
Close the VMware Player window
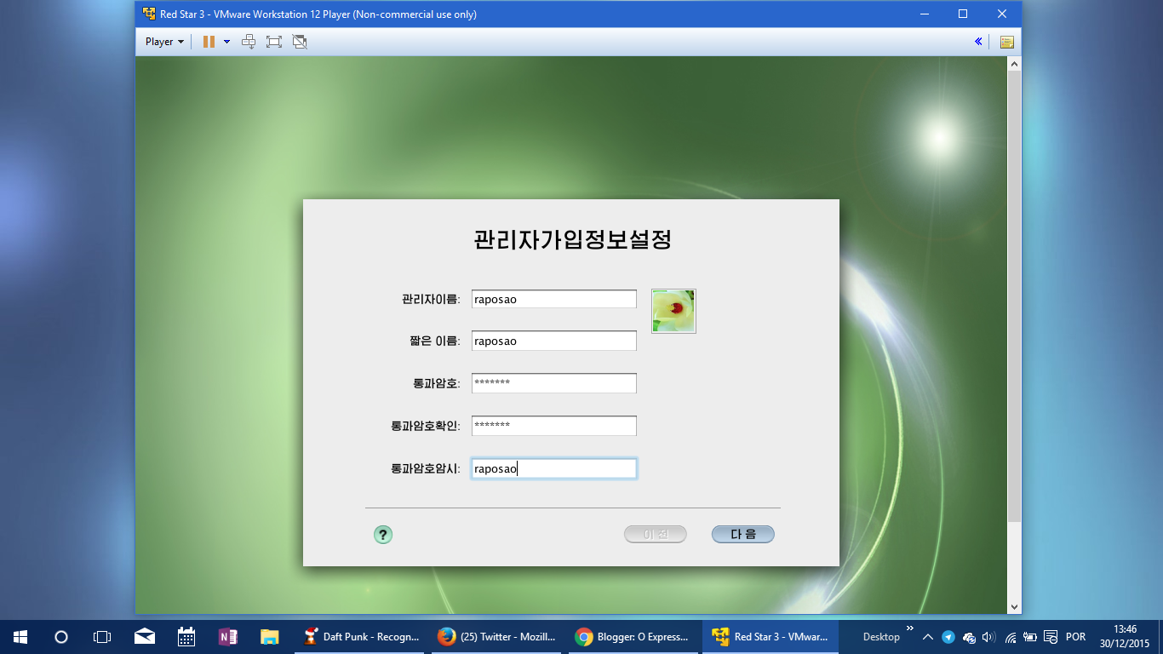(1002, 14)
